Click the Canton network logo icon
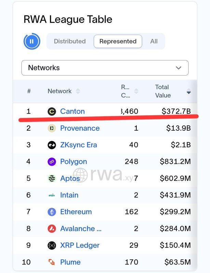The image size is (210, 273). pos(52,112)
